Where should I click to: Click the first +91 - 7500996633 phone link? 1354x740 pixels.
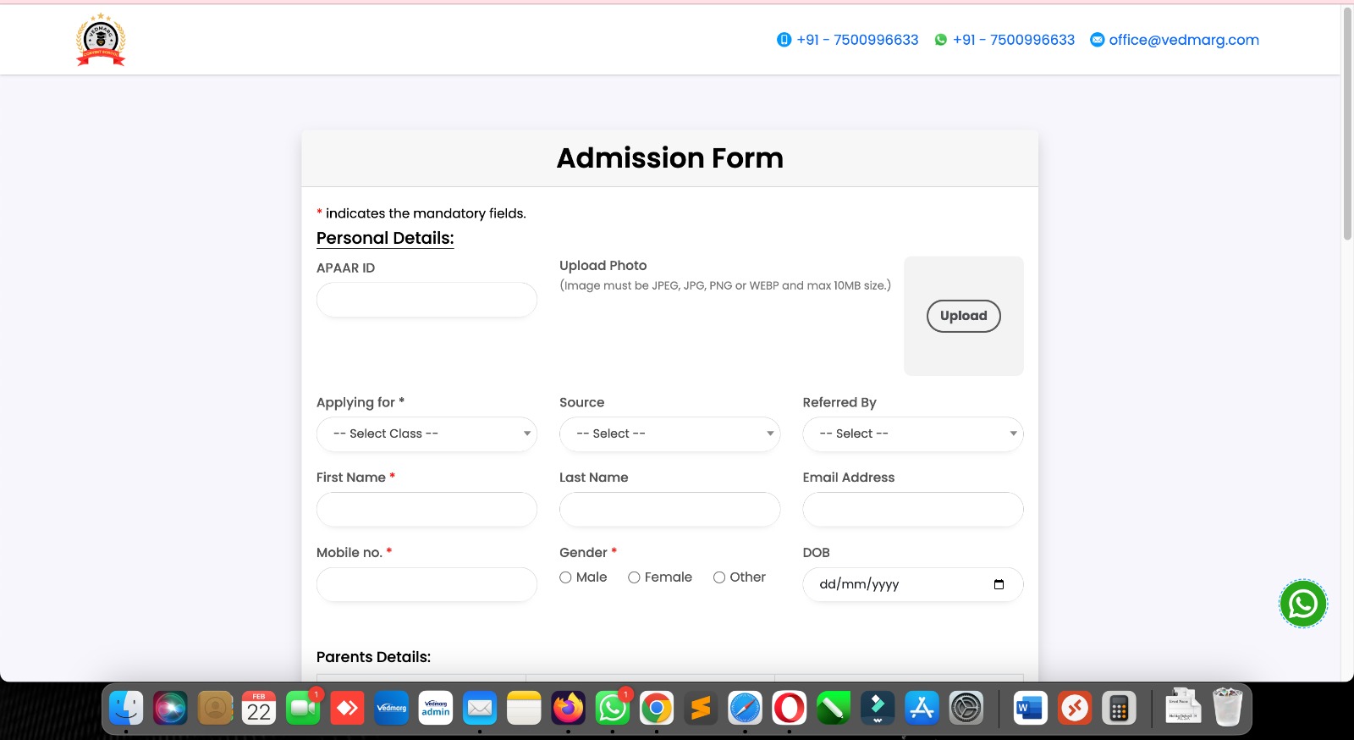point(857,40)
